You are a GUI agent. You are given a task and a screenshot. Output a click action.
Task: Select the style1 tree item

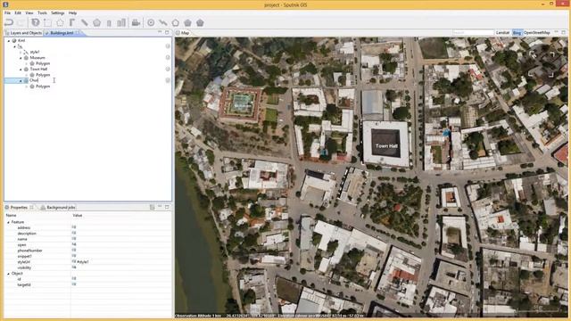tap(35, 52)
